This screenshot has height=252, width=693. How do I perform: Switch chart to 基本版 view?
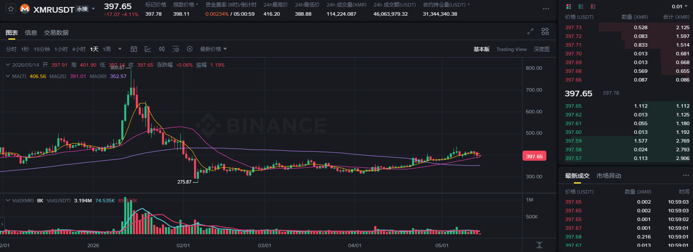[x=481, y=49]
